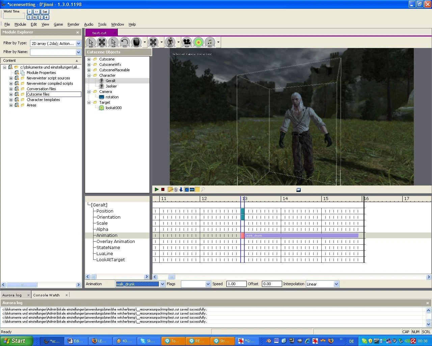The height and width of the screenshot is (346, 432).
Task: Open the Render menu
Action: click(x=73, y=24)
